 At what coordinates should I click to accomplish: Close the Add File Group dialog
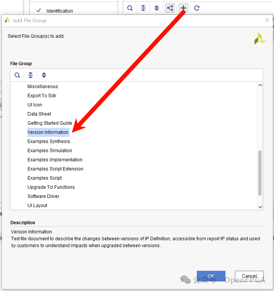[x=267, y=20]
